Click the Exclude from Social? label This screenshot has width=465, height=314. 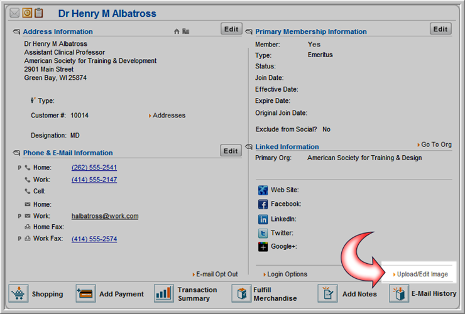click(x=286, y=129)
